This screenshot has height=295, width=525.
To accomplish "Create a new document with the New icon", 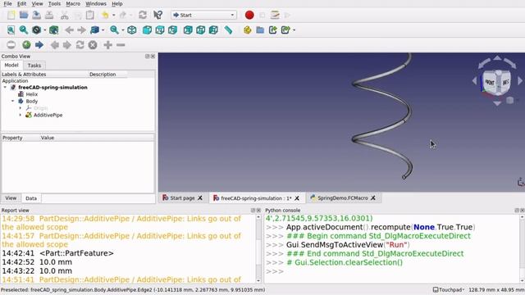I will (x=11, y=15).
